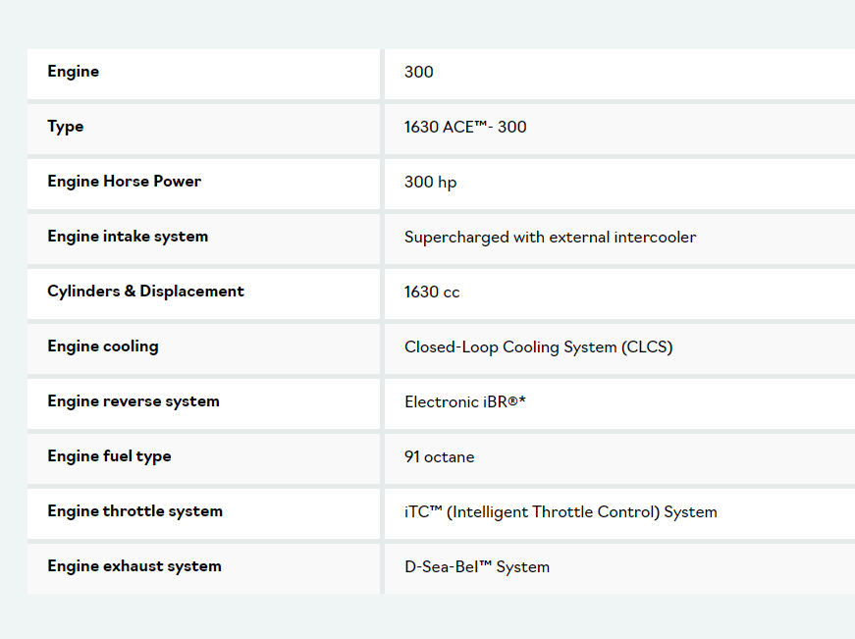The image size is (855, 639).
Task: Select the "1630 ACE™- 300" type value
Action: point(465,127)
